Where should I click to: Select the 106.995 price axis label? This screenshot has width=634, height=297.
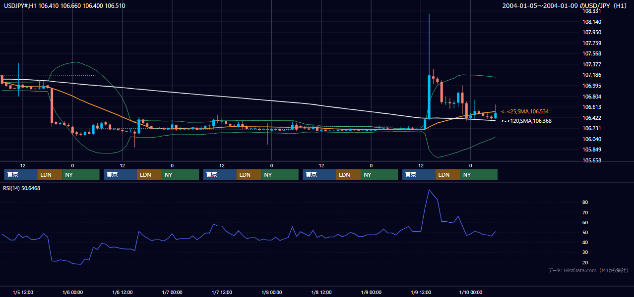(591, 86)
